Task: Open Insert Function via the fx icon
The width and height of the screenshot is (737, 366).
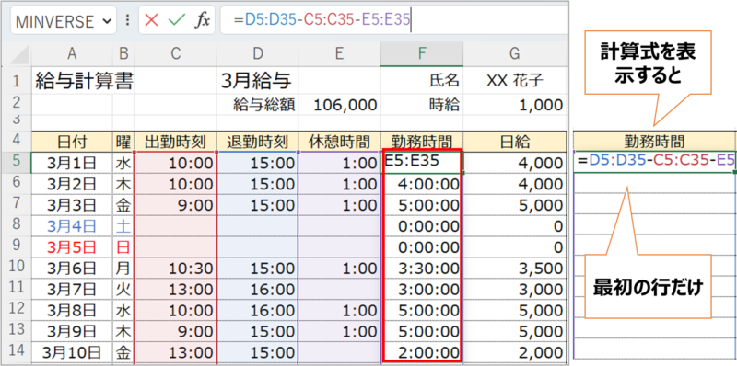Action: [203, 20]
